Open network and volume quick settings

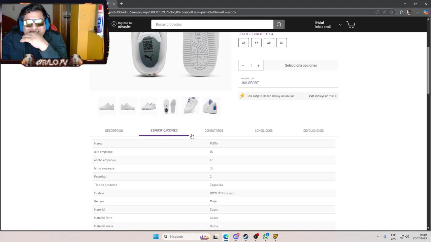point(404,237)
